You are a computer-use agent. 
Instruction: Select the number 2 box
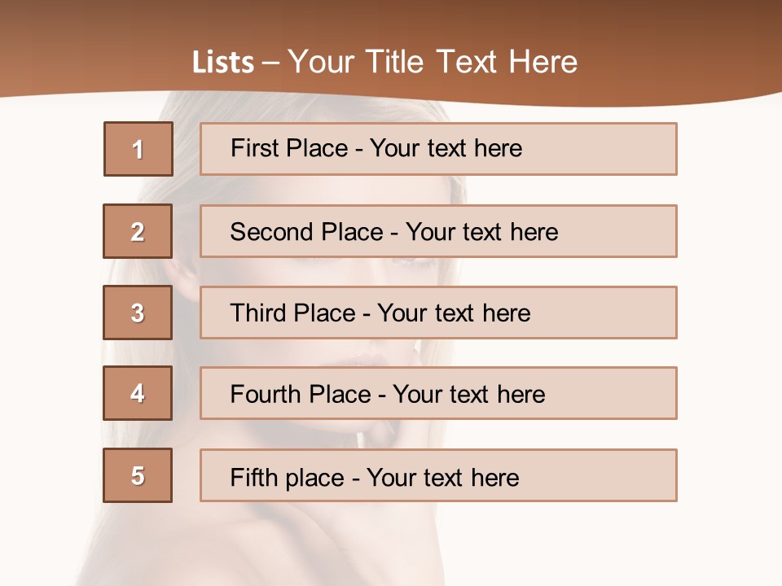[x=138, y=231]
